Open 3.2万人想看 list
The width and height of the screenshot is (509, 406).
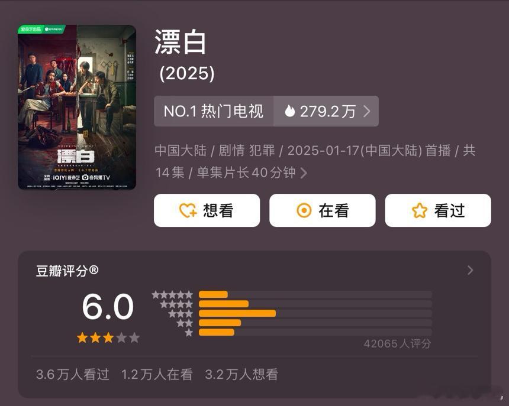[x=241, y=375]
